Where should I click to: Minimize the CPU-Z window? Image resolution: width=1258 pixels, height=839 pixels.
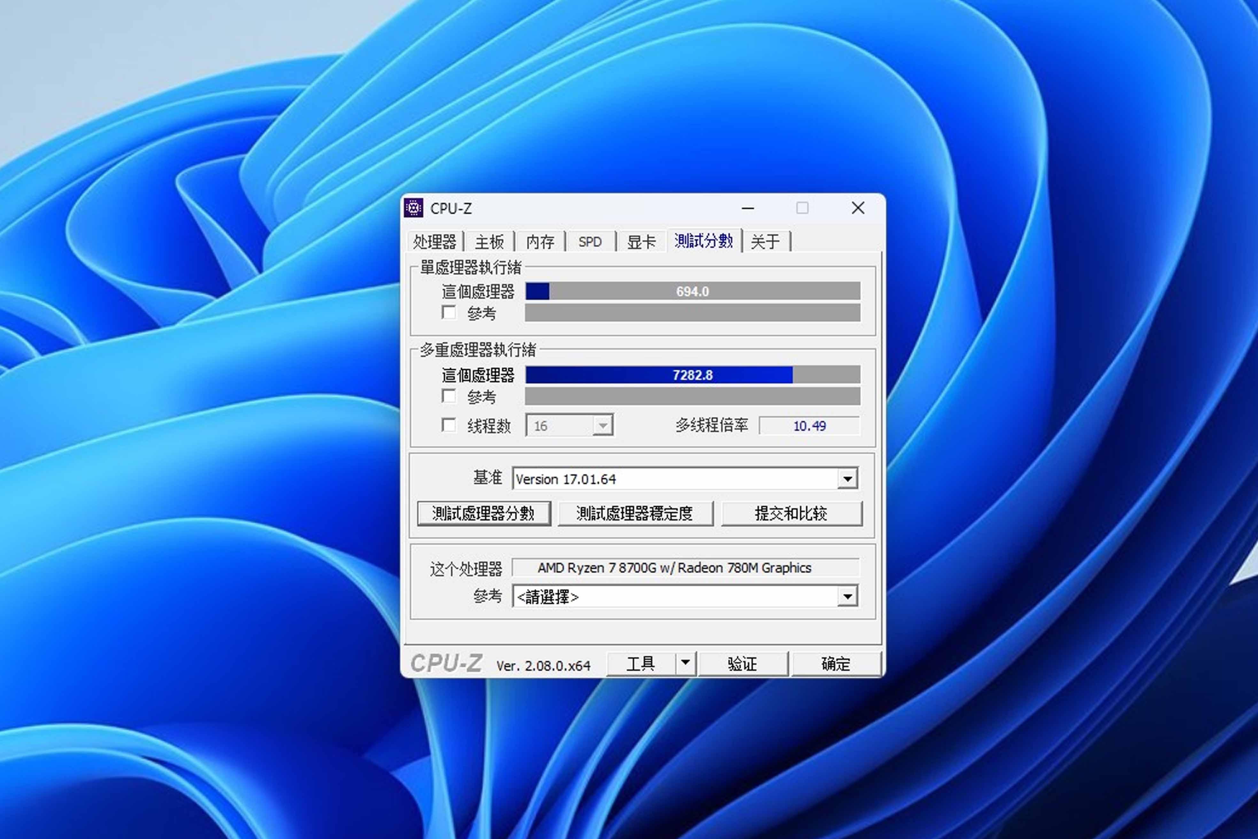point(748,208)
